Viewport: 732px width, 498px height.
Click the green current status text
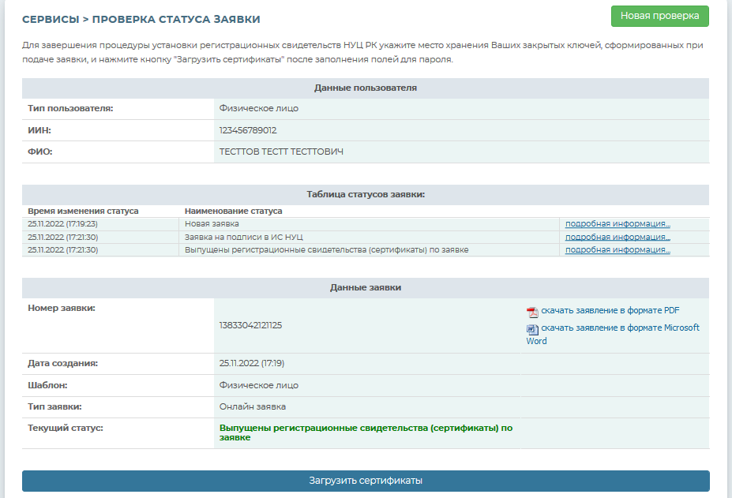tap(365, 432)
